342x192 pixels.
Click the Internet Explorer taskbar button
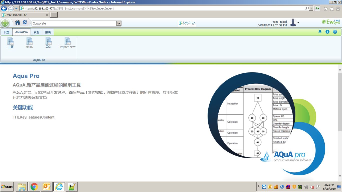(59, 187)
